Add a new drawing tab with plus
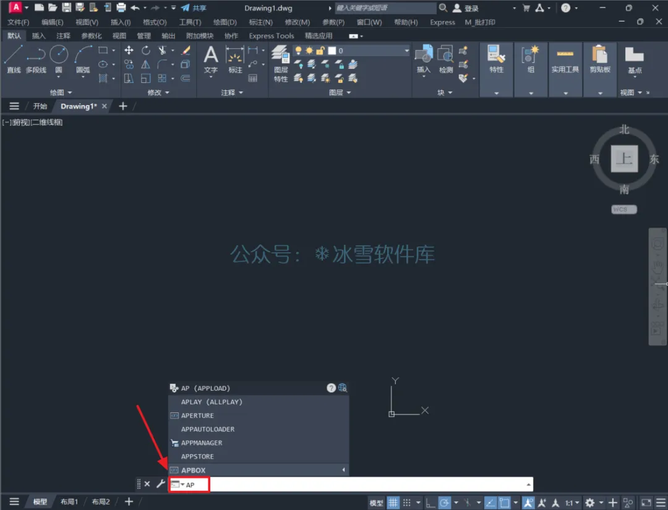668x510 pixels. point(122,106)
